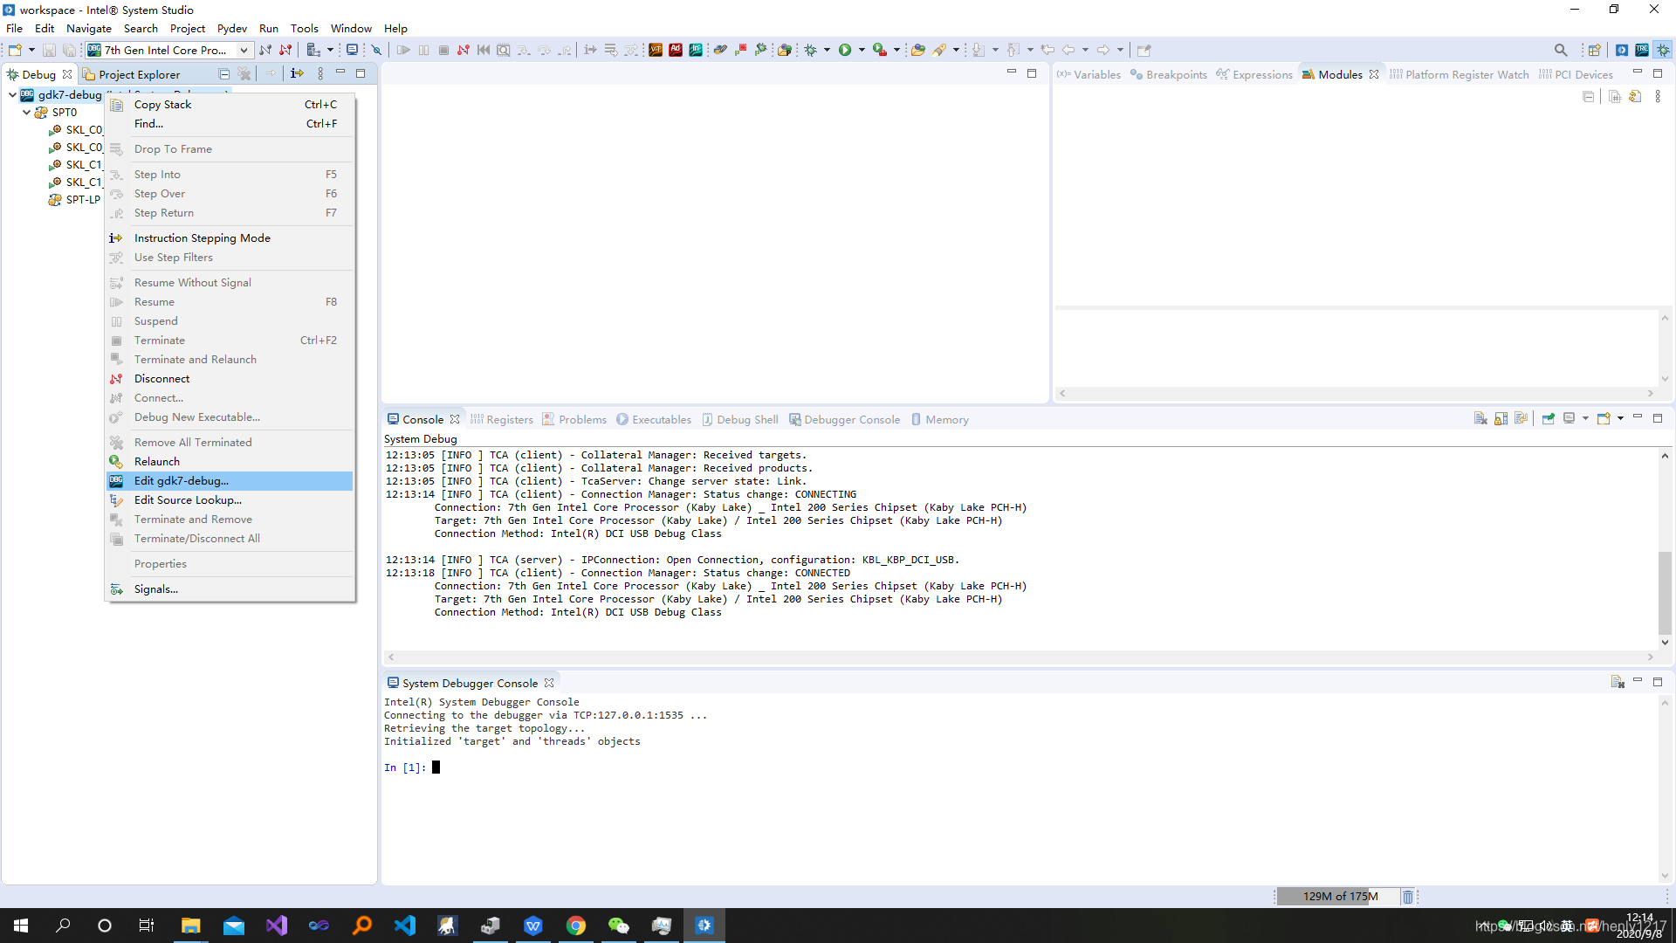Click Clear icon in System Debugger Console
1676x943 pixels.
(x=1618, y=682)
